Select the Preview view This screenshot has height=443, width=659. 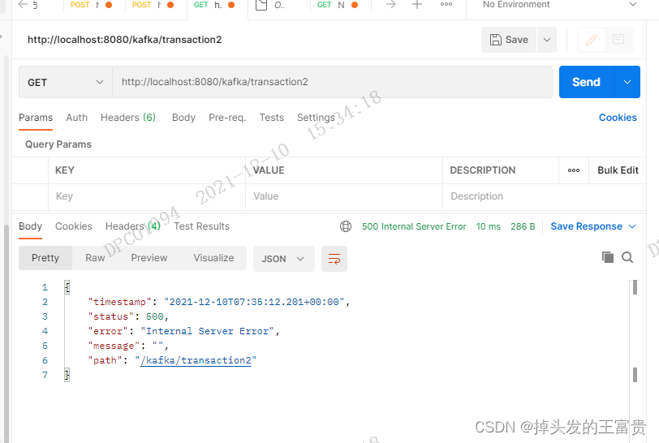point(149,258)
